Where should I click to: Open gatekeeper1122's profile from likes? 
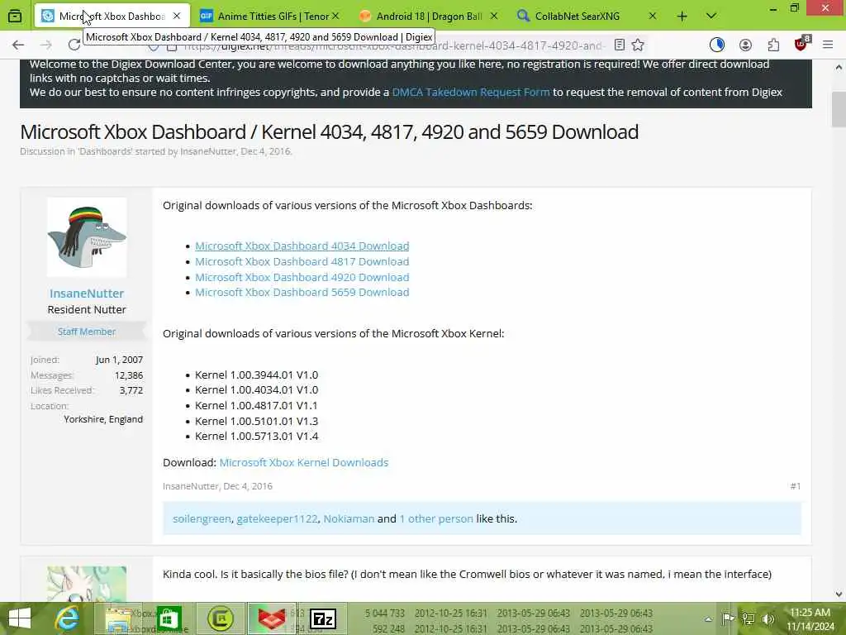(277, 518)
